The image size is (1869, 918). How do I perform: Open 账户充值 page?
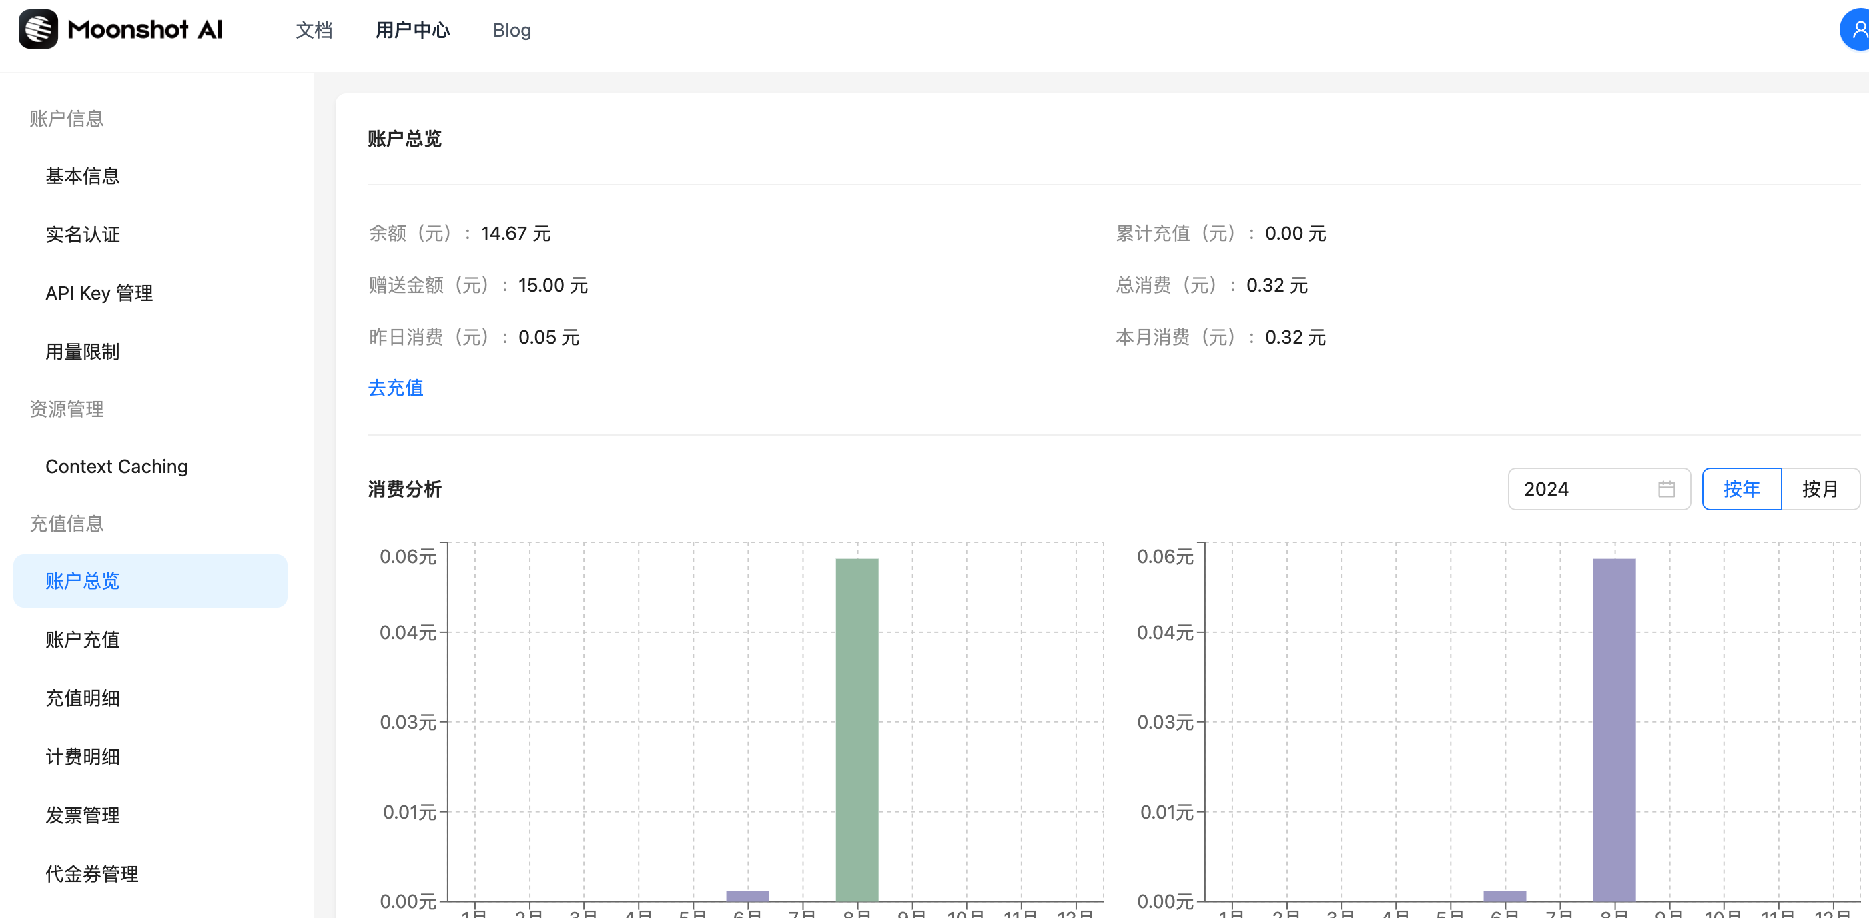[x=82, y=640]
